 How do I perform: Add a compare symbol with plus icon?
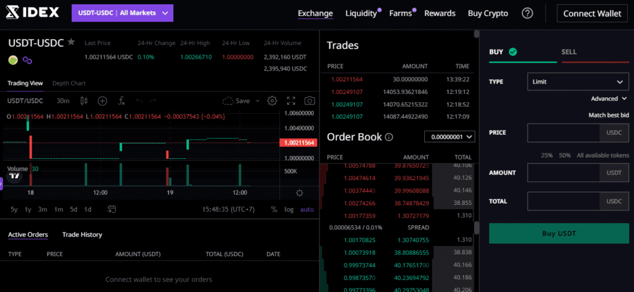pos(103,101)
